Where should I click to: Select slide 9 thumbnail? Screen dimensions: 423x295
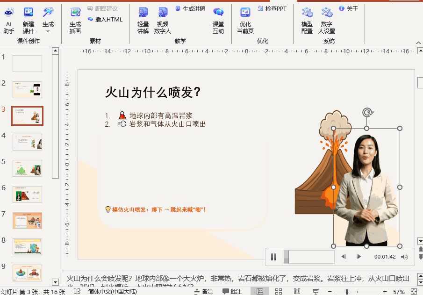point(27,273)
